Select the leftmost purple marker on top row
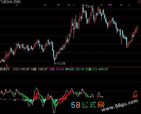Image resolution: width=141 pixels, height=114 pixels. [17, 5]
